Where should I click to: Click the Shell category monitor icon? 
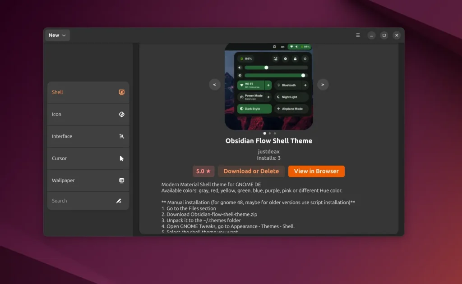[x=121, y=92]
